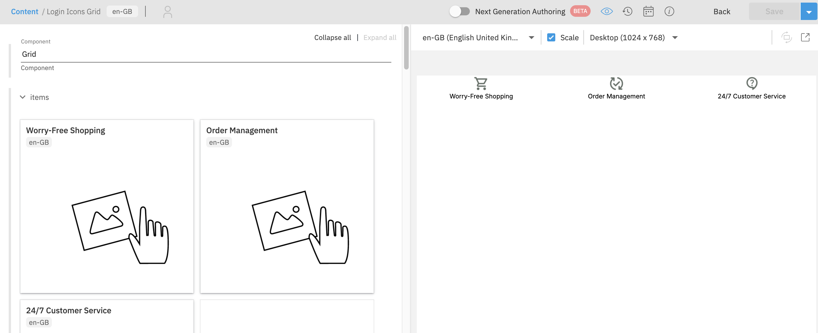Click the question mark icon in preview
Image resolution: width=818 pixels, height=333 pixels.
click(752, 83)
